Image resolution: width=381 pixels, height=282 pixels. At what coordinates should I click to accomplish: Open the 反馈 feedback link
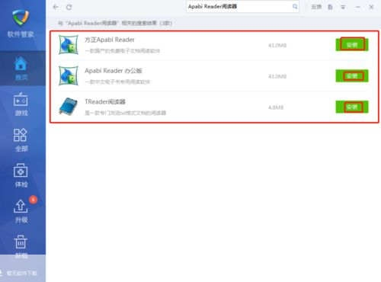[316, 7]
